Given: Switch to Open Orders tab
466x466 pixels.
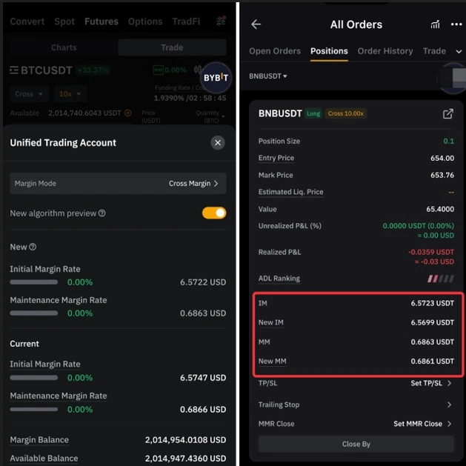Looking at the screenshot, I should coord(275,51).
